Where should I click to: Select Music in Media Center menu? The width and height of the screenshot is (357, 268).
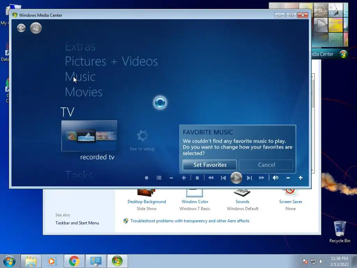click(80, 76)
